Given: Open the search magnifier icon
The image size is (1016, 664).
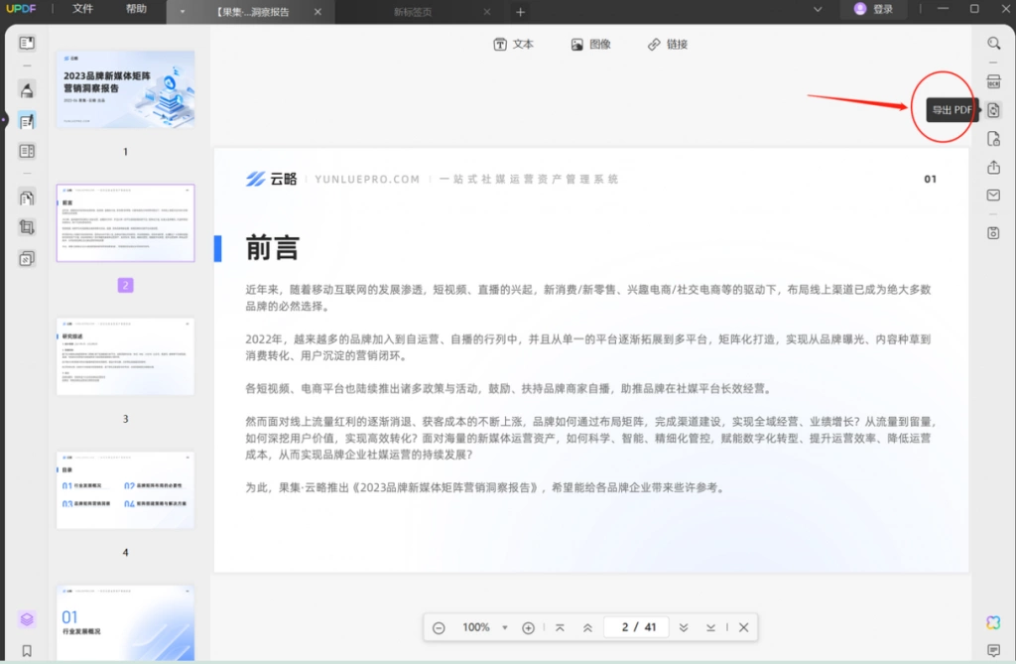Looking at the screenshot, I should pos(993,44).
